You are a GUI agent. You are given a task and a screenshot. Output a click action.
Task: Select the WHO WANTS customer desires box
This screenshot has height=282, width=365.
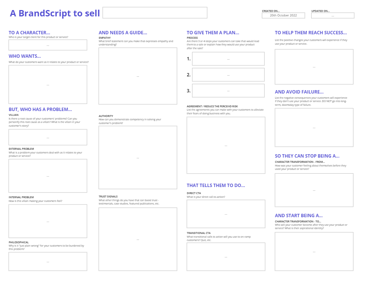click(x=47, y=84)
